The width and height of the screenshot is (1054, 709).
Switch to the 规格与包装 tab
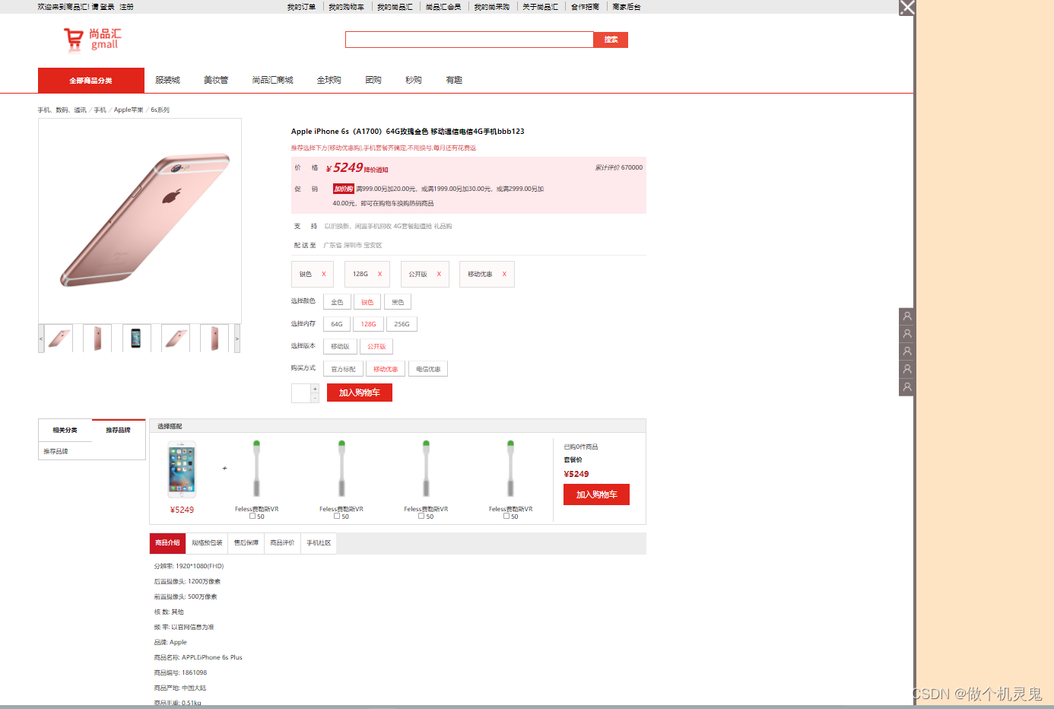click(207, 542)
